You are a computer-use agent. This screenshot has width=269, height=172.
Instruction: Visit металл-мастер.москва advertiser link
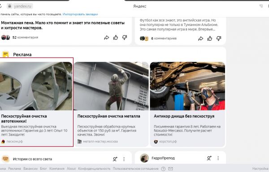click(x=100, y=142)
